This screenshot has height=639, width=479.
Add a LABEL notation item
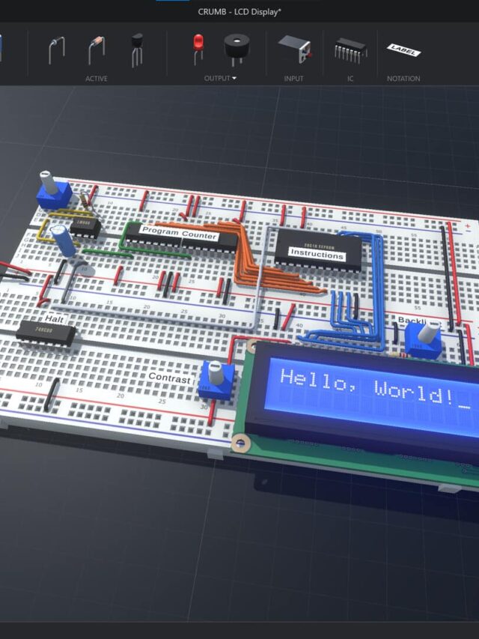(x=403, y=50)
